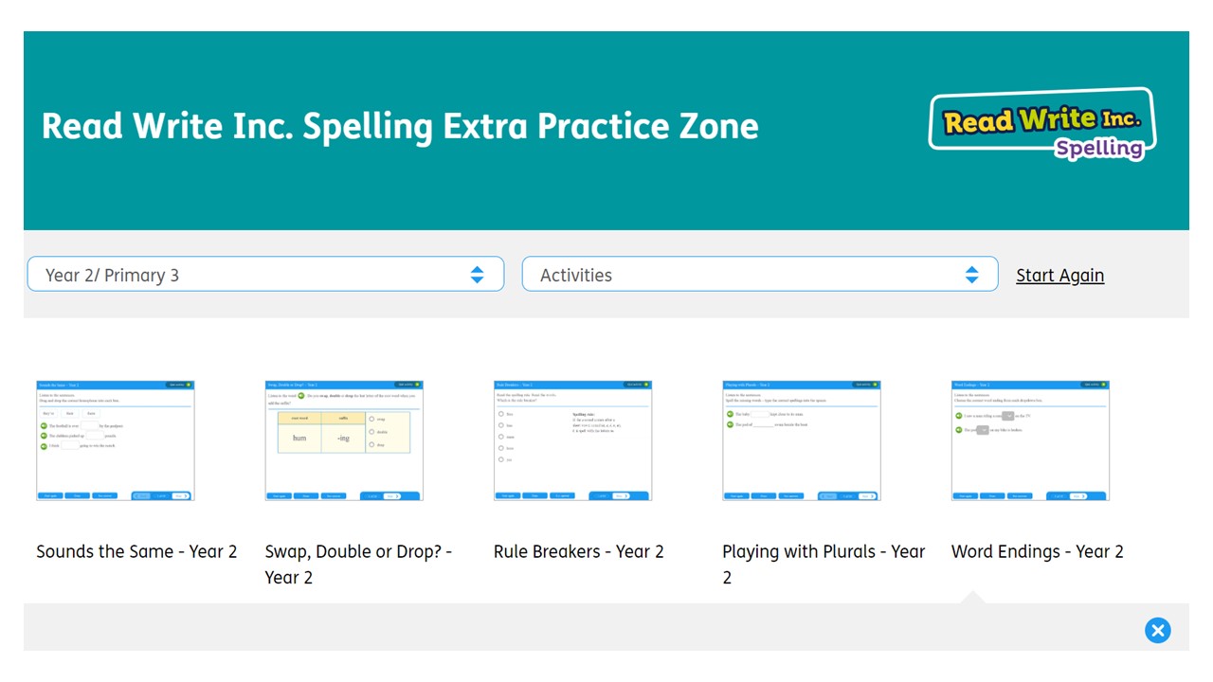Screen dimensions: 1213x682
Task: Open the Sounds the Same thumbnail
Action: 116,440
